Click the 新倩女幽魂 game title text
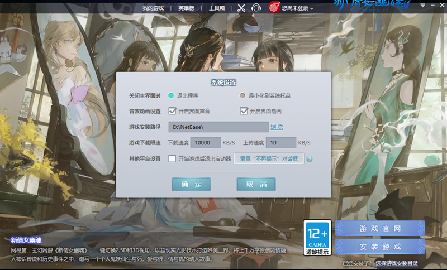Screen dimensions: 447x270 [26, 240]
